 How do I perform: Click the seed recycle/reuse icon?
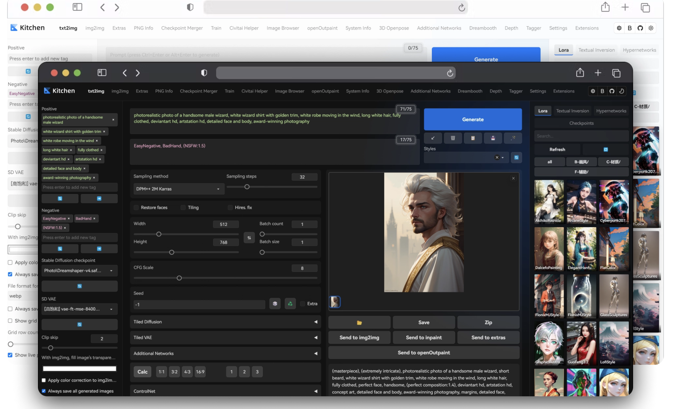click(290, 304)
